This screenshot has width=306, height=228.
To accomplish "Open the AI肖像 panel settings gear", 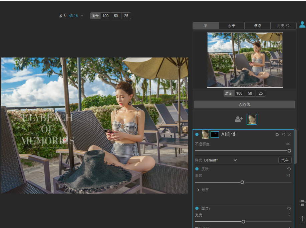I will click(x=277, y=134).
